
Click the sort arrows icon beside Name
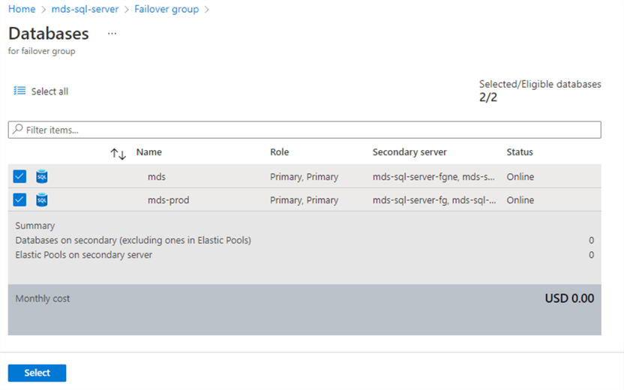point(118,154)
